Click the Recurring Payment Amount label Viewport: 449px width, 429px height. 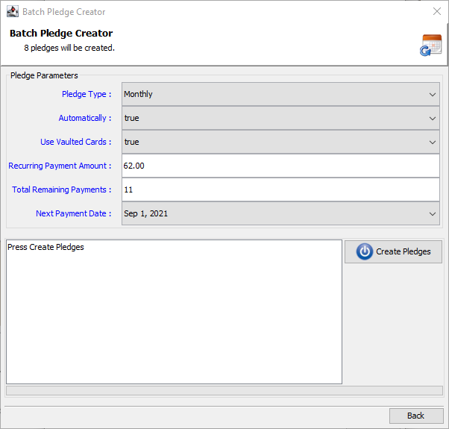click(x=60, y=166)
